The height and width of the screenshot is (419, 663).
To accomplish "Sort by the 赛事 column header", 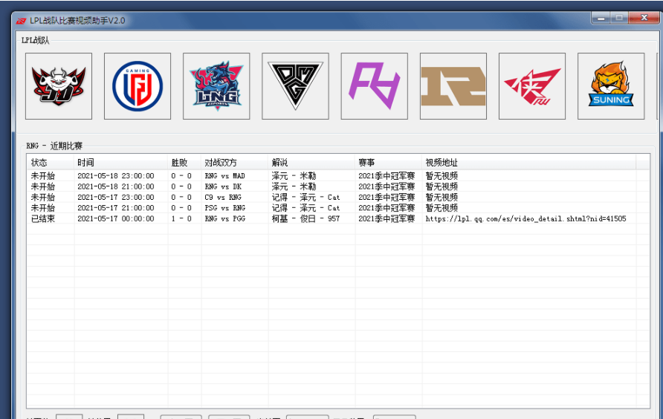I will coord(388,163).
